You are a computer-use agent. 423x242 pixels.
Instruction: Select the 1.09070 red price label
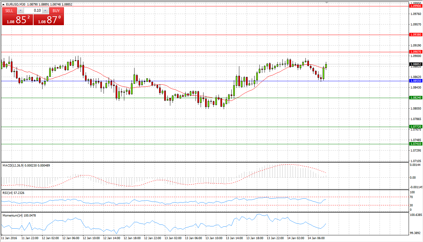tap(416, 52)
